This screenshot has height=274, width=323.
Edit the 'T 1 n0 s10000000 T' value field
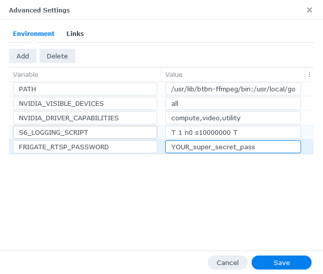click(x=233, y=132)
